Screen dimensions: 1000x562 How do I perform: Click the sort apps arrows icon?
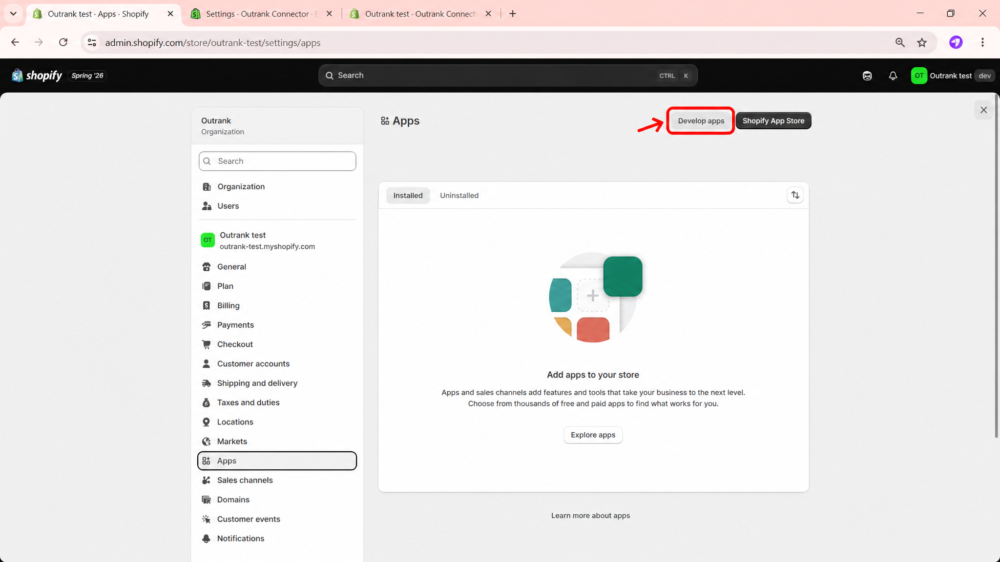pos(795,195)
